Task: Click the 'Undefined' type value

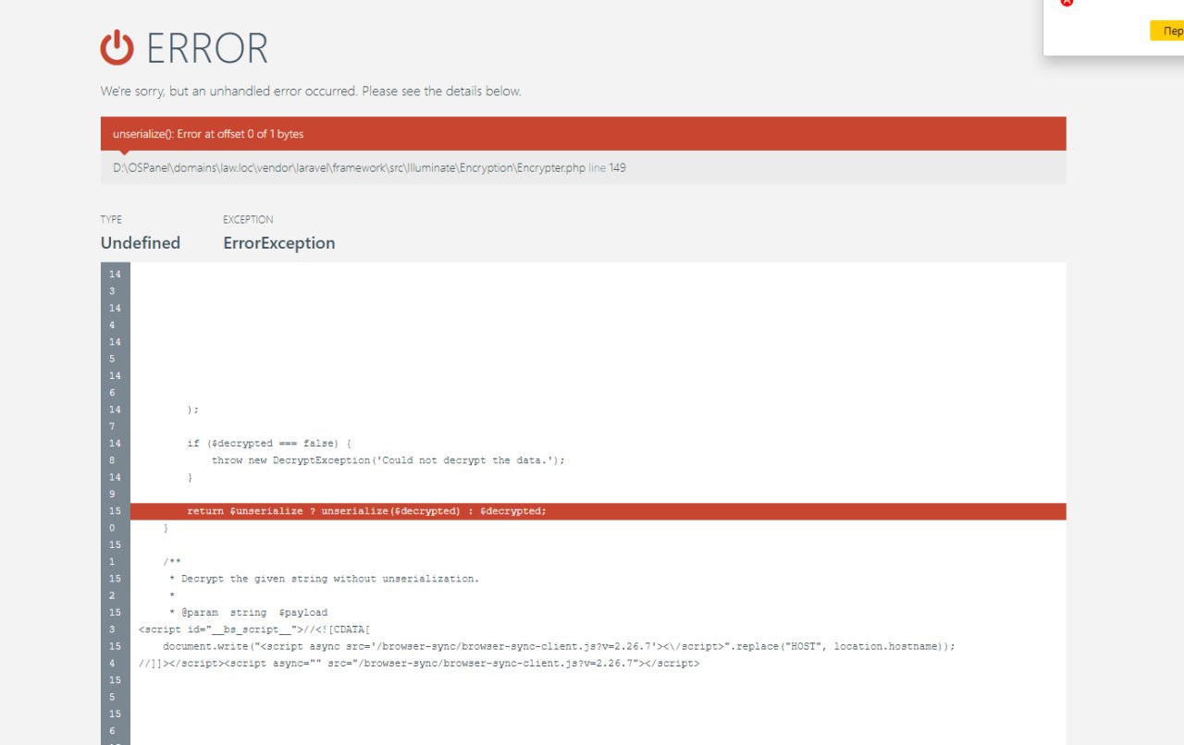Action: [141, 243]
